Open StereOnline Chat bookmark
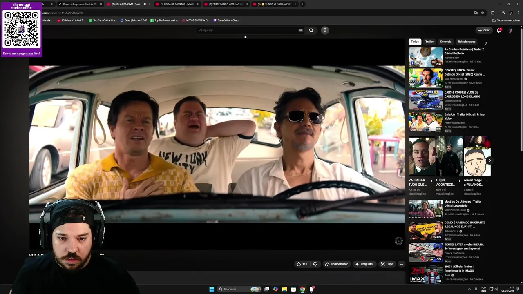Image resolution: width=523 pixels, height=294 pixels. tap(227, 20)
